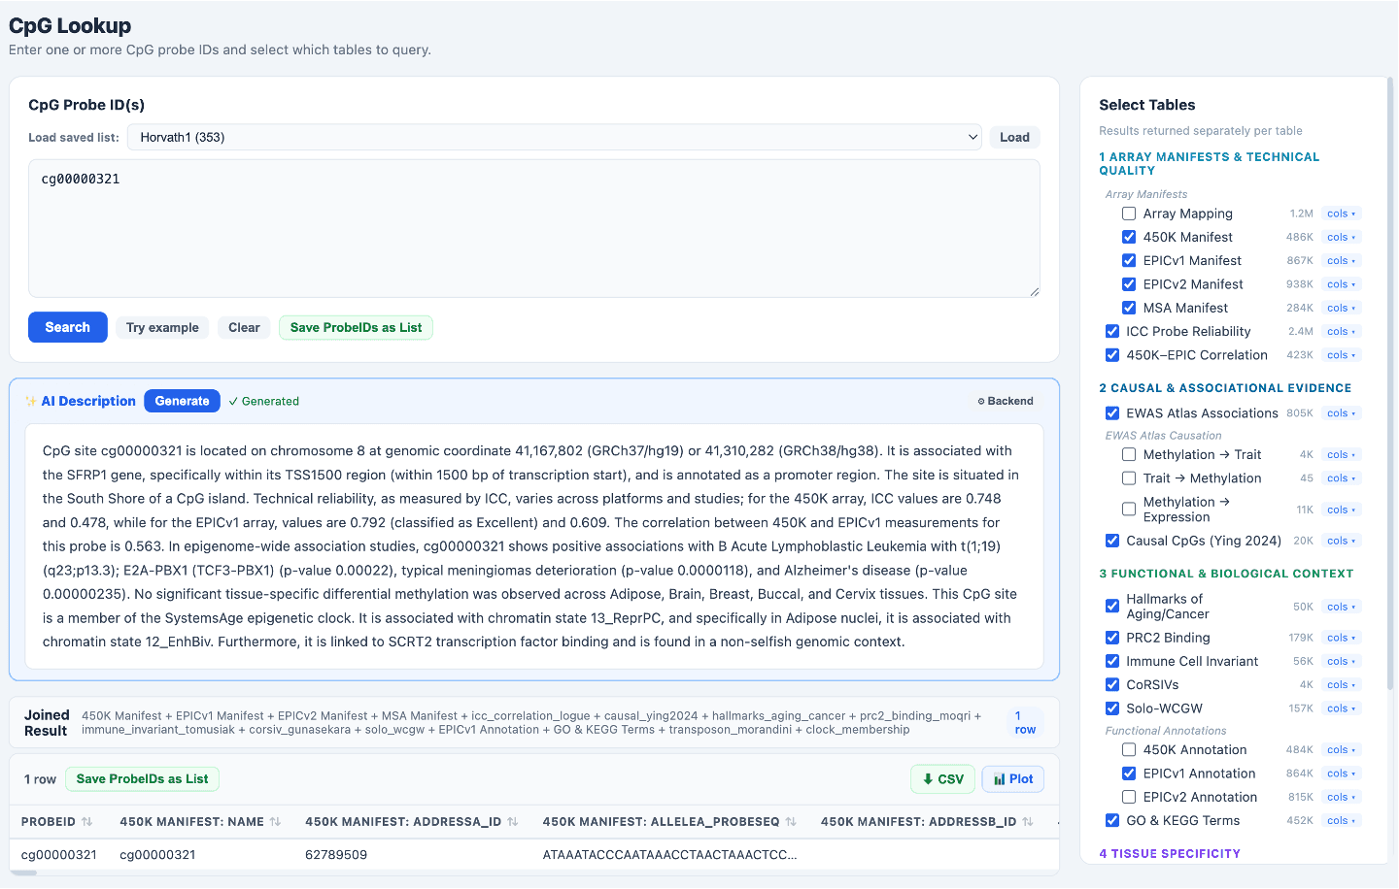The image size is (1399, 889).
Task: Expand cols dropdown for Causal CpGs
Action: [1342, 541]
